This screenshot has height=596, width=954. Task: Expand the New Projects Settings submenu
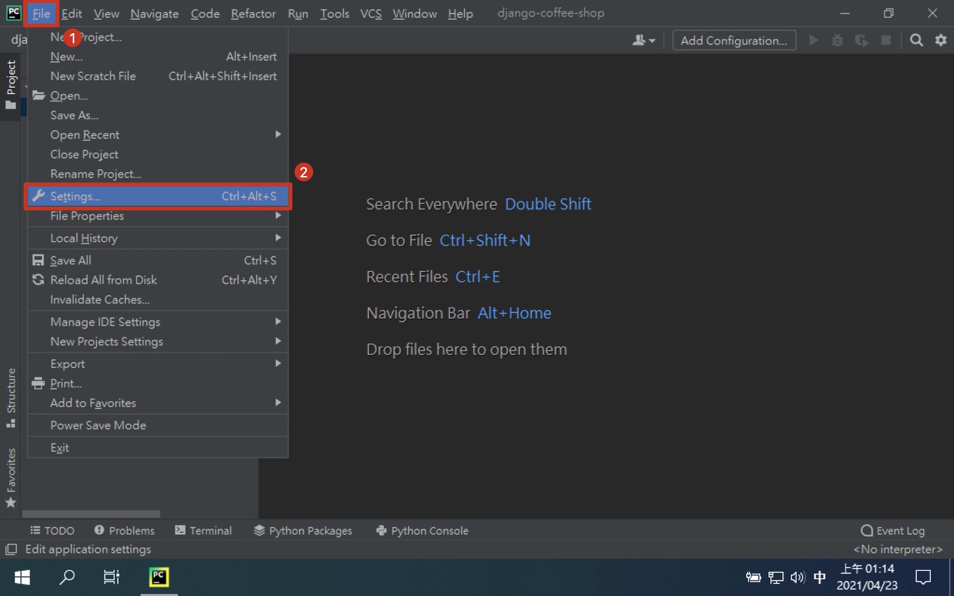point(106,341)
